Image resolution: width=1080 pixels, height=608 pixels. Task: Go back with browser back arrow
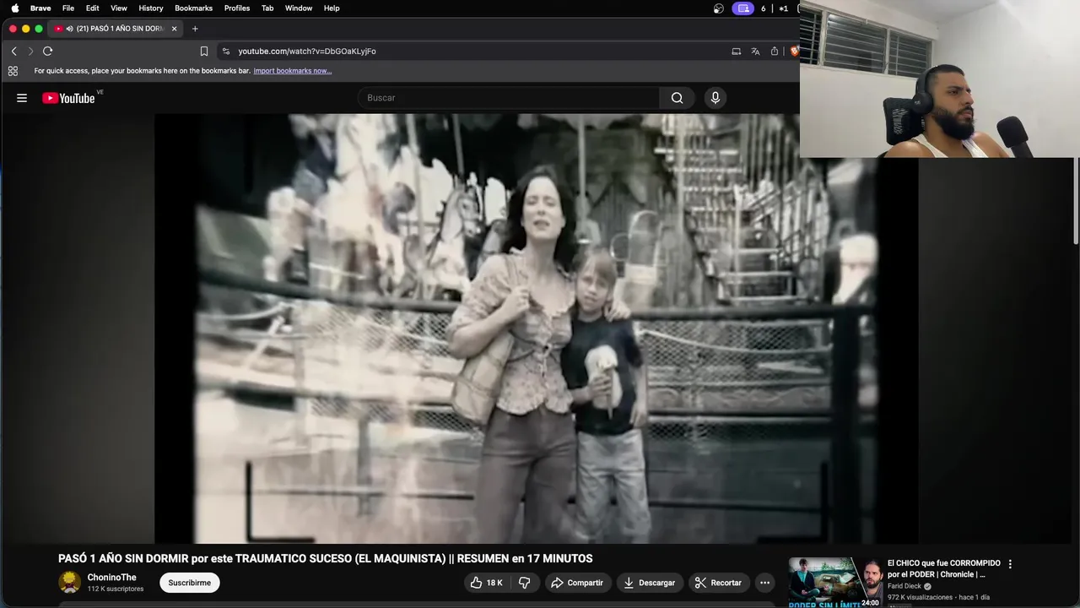pyautogui.click(x=13, y=51)
